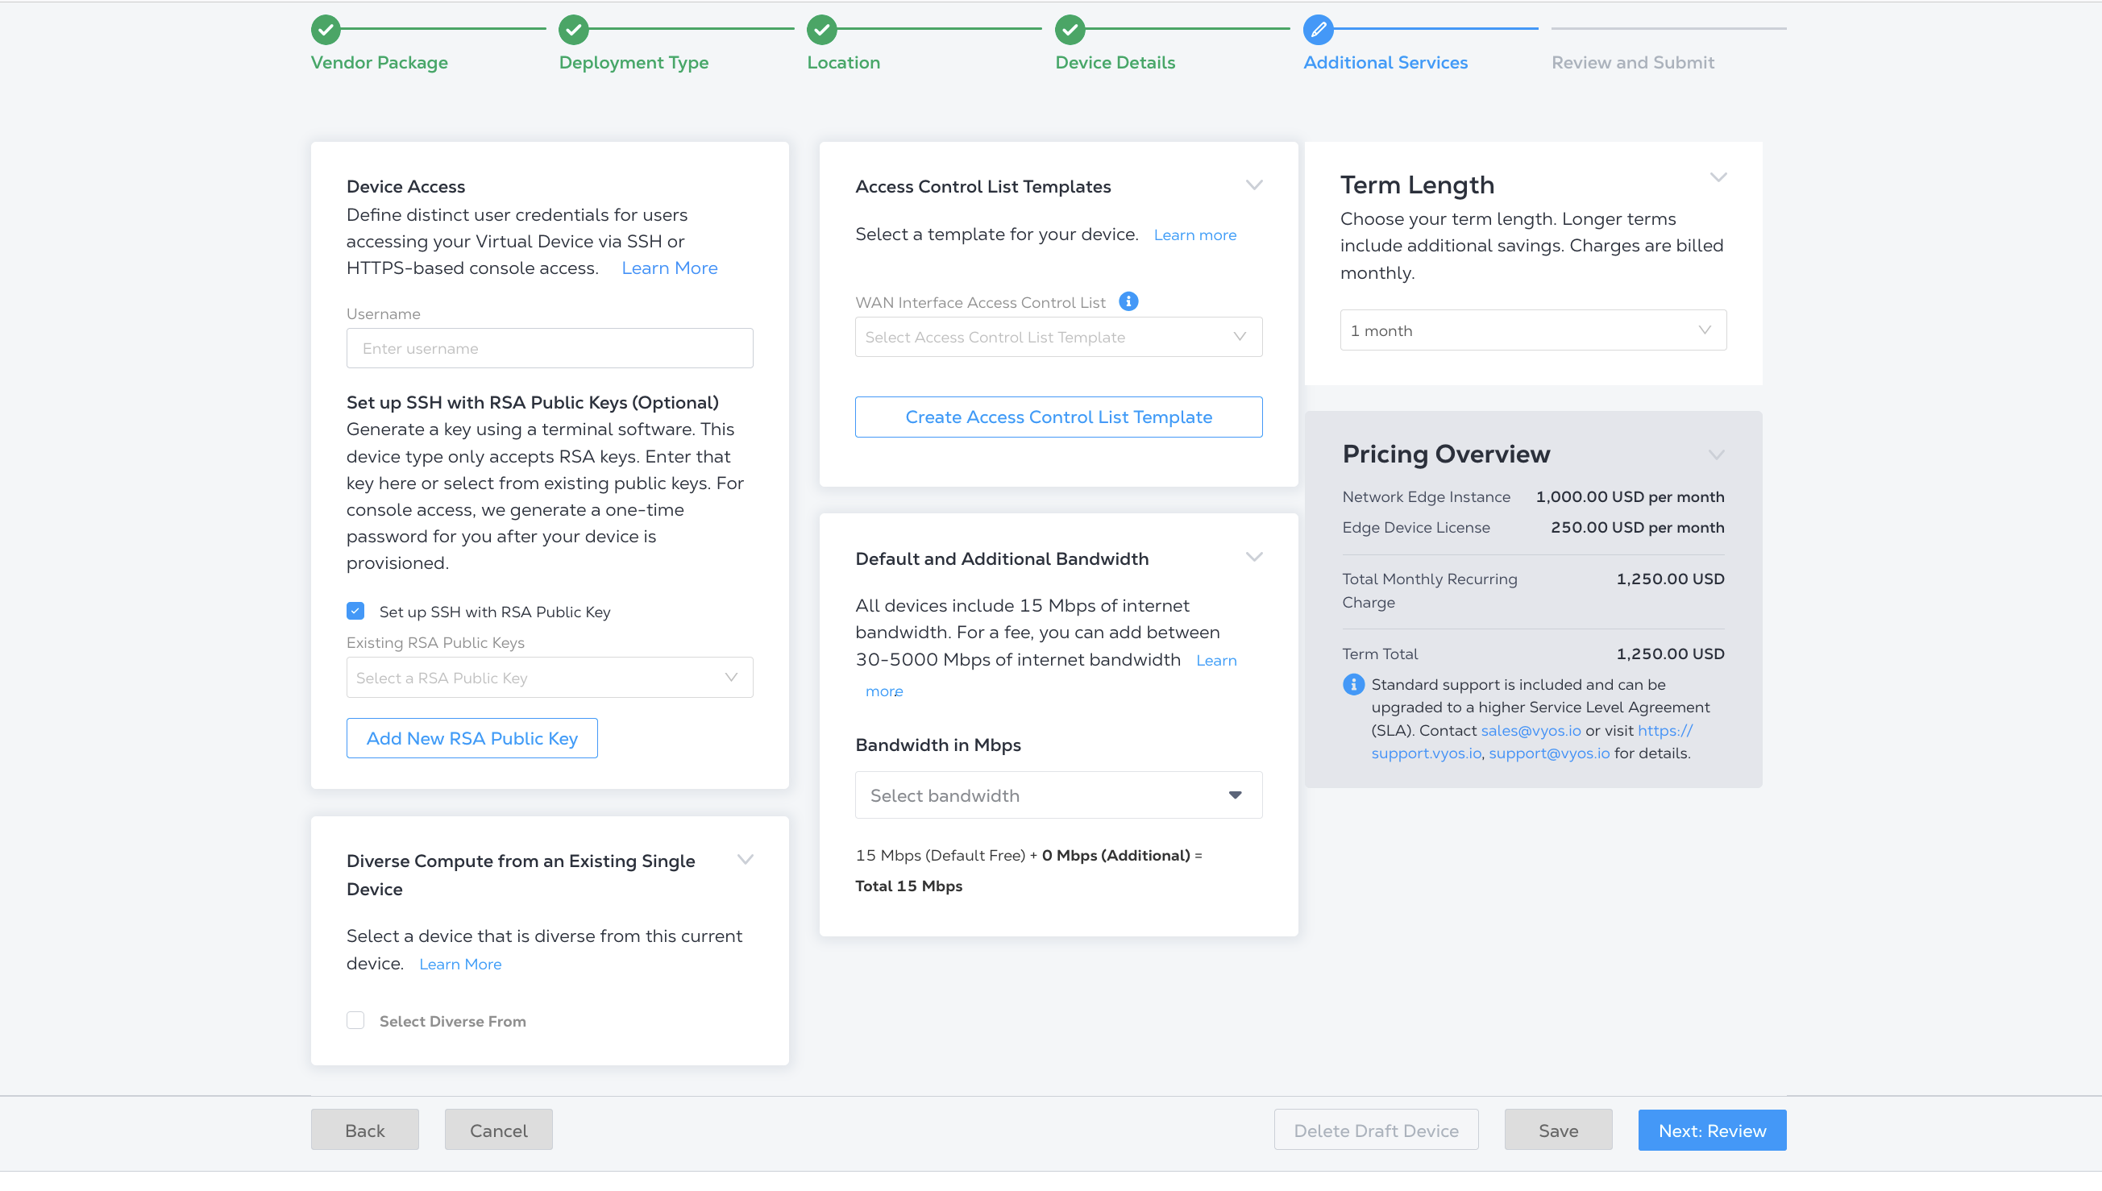This screenshot has width=2102, height=1191.
Task: Click the Vendor Package completed step checkmark
Action: [x=326, y=30]
